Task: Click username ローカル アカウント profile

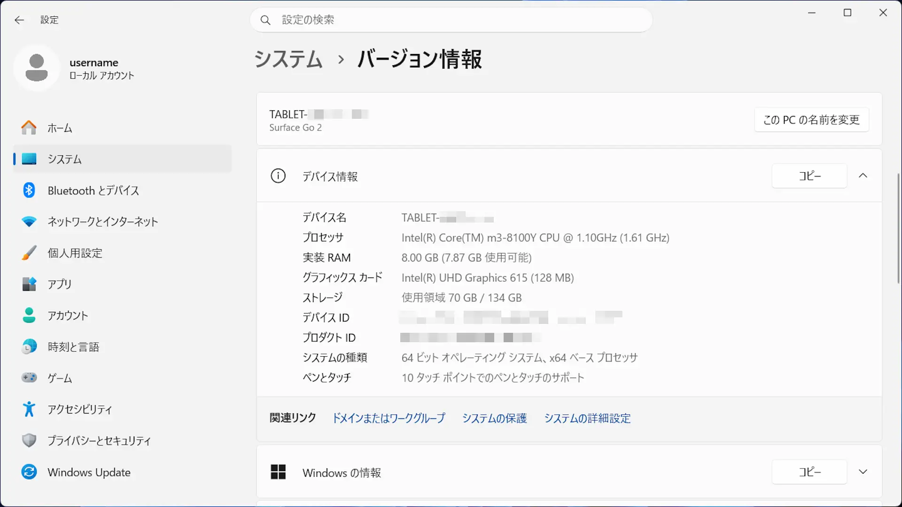Action: pyautogui.click(x=75, y=68)
